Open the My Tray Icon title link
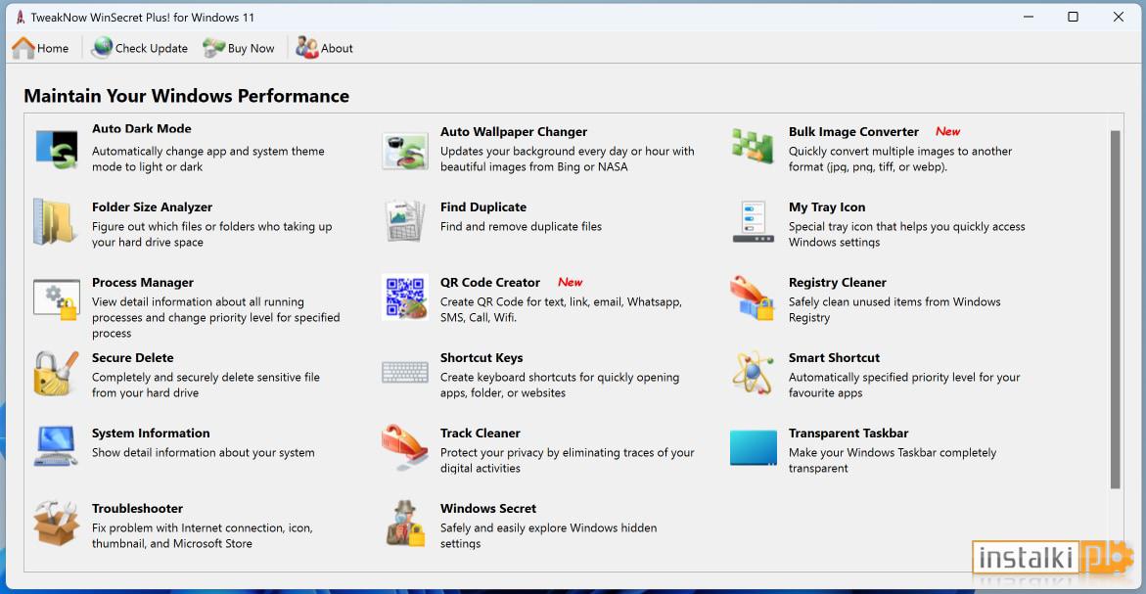 pos(827,206)
